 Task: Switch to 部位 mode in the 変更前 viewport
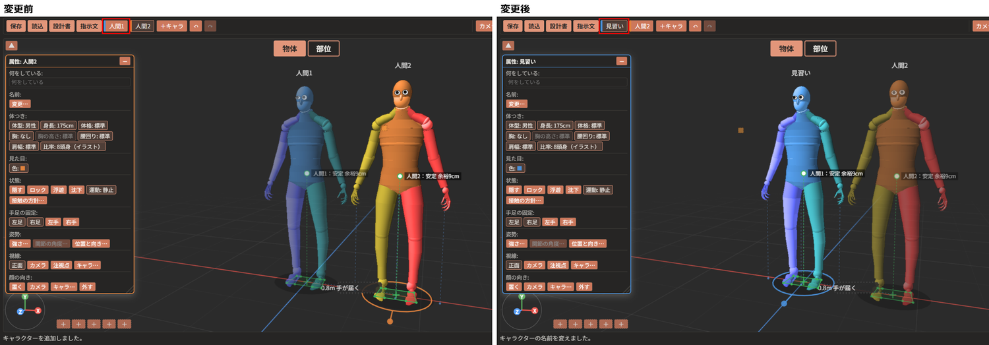pyautogui.click(x=323, y=49)
